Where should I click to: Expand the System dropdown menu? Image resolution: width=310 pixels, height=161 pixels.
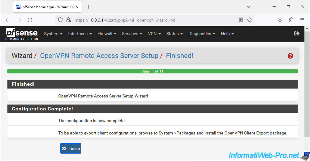click(53, 34)
